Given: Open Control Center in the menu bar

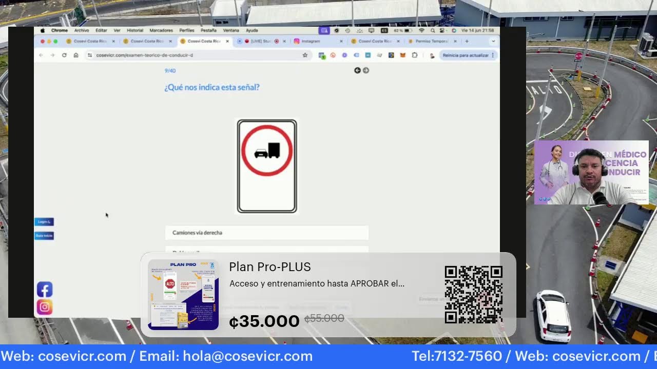Looking at the screenshot, I should pos(442,30).
